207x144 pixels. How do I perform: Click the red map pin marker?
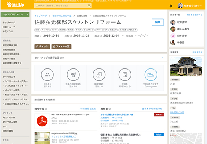pos(175,135)
